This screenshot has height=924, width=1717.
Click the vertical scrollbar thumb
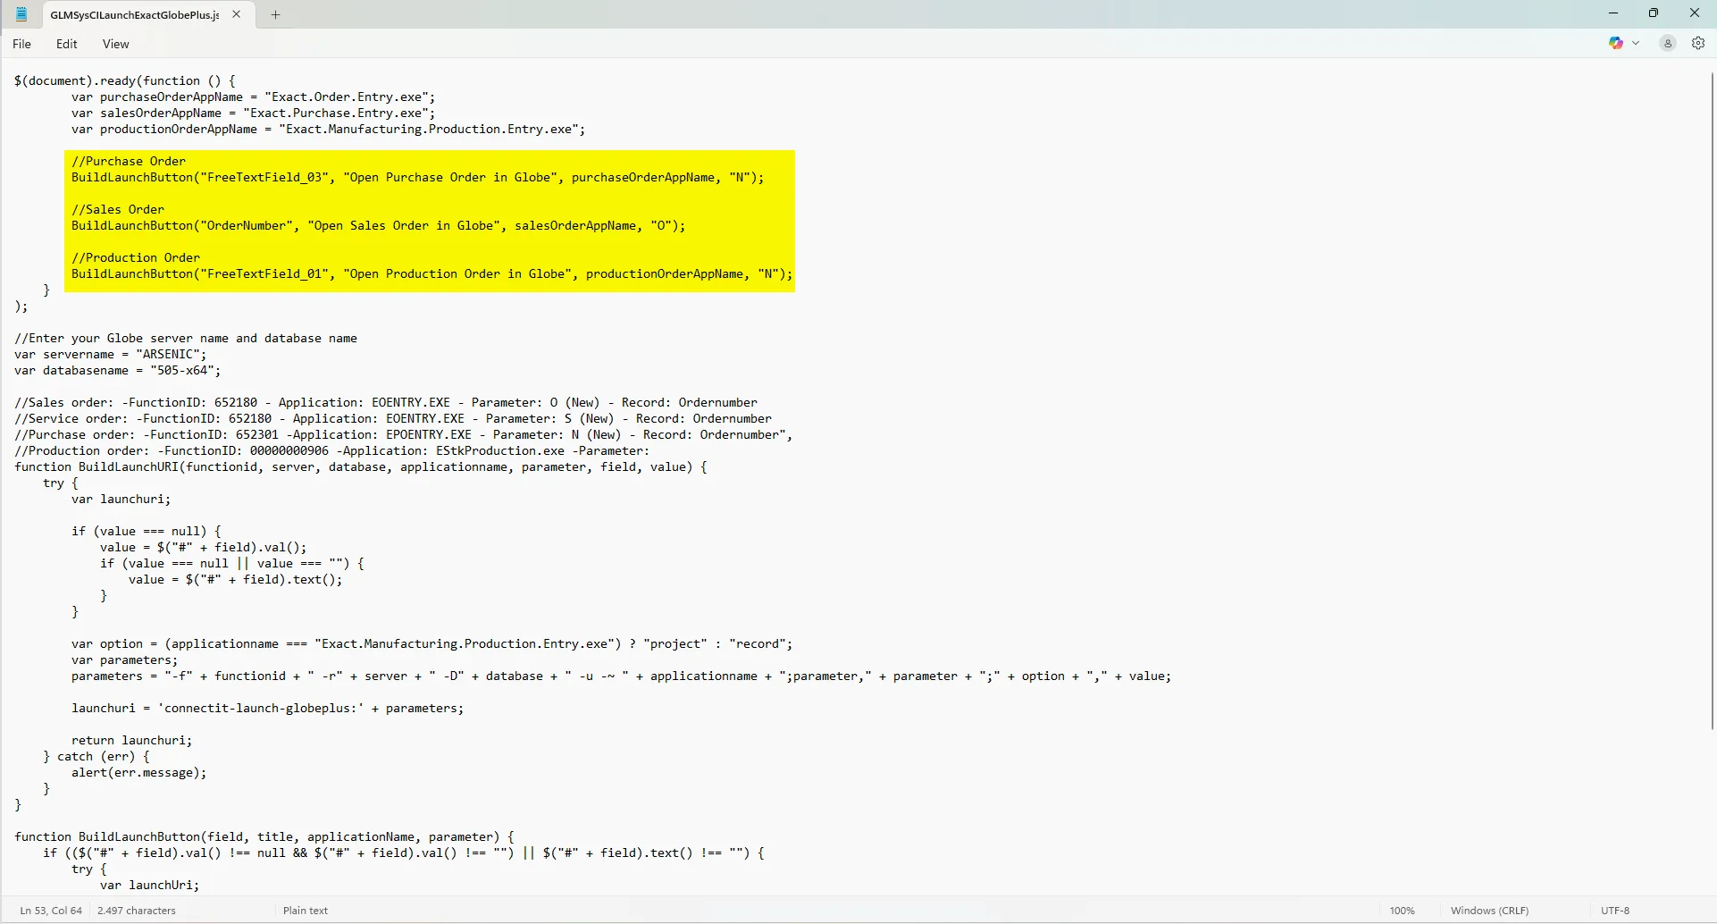[1712, 402]
